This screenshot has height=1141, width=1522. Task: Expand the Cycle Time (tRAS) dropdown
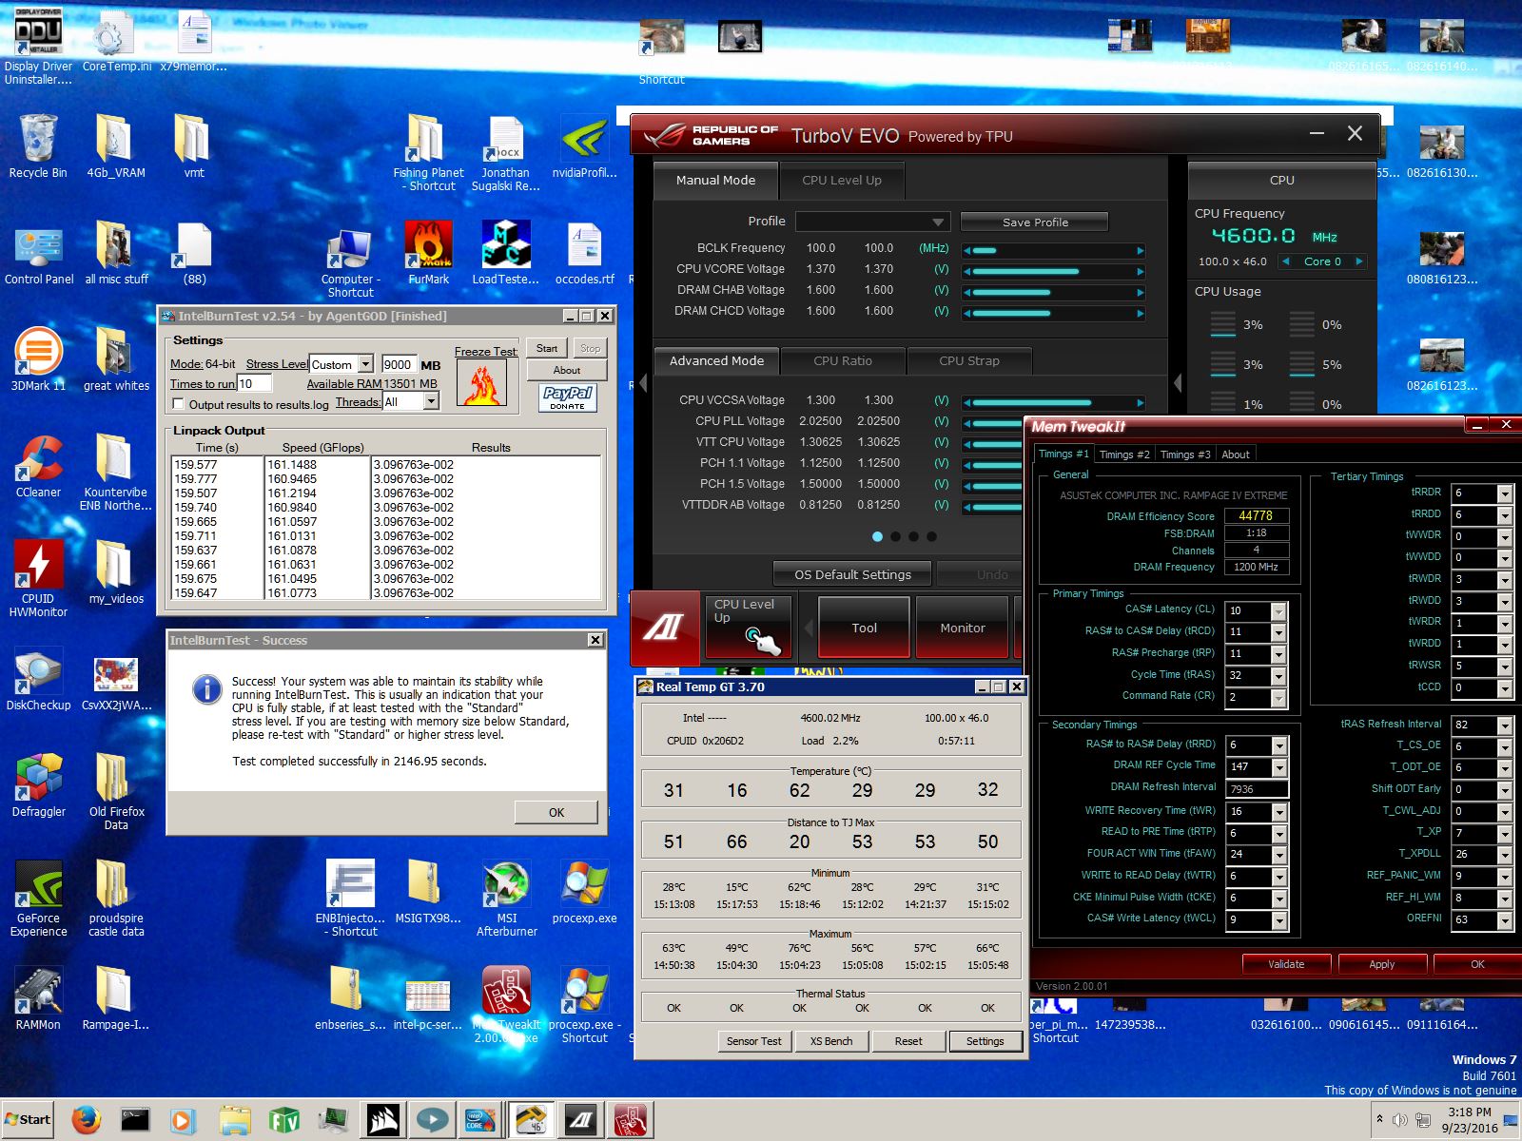pyautogui.click(x=1278, y=676)
